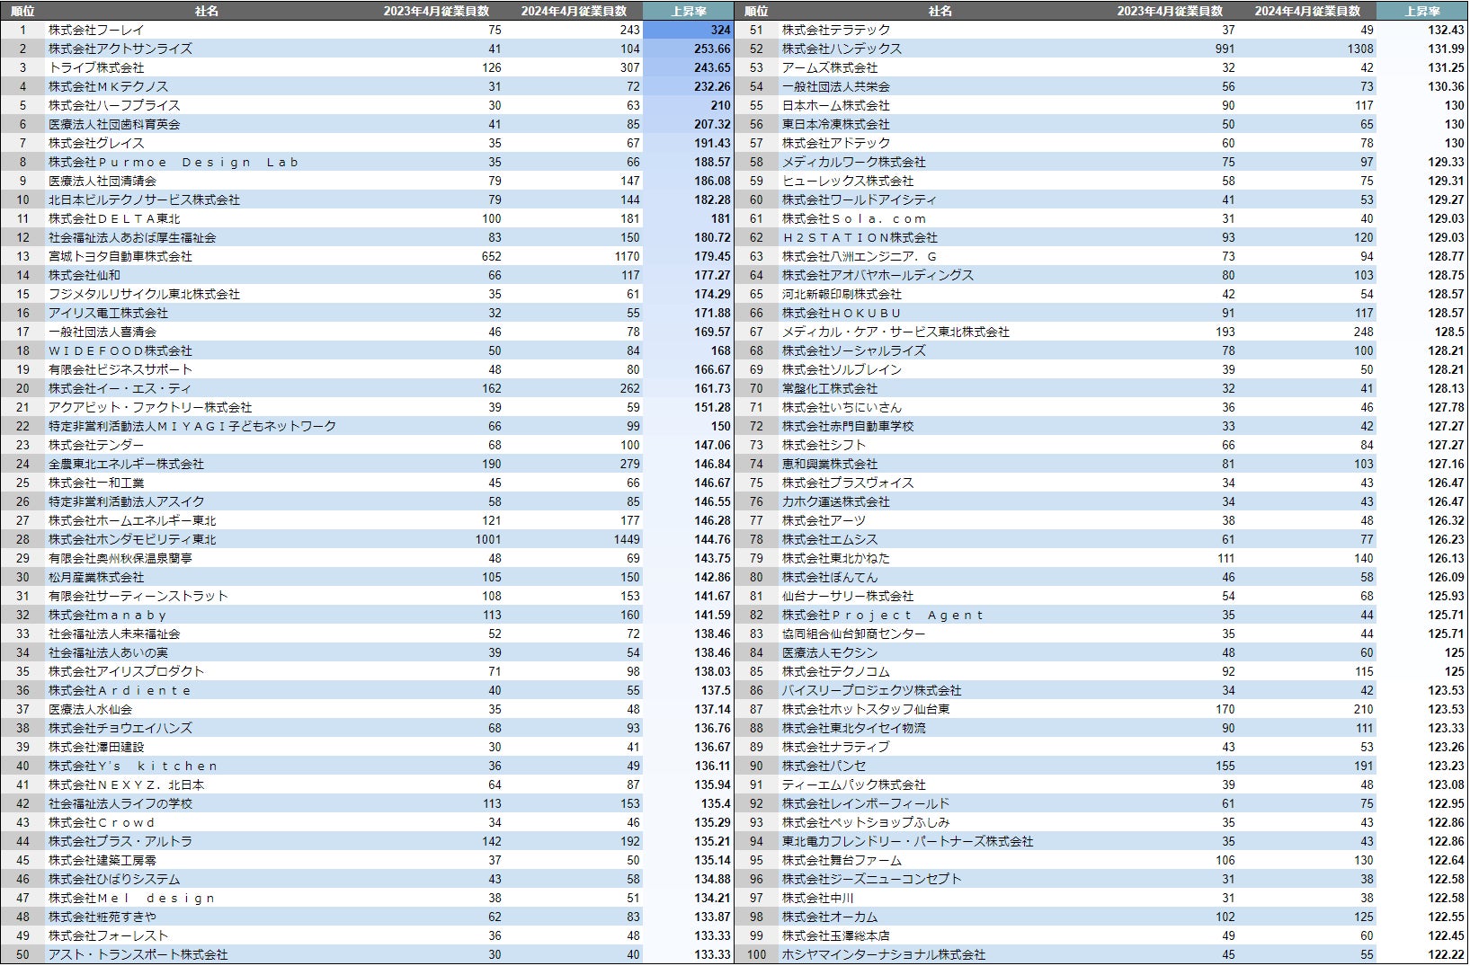The image size is (1470, 966).
Task: Select 株式会社アドテック
Action: point(836,143)
